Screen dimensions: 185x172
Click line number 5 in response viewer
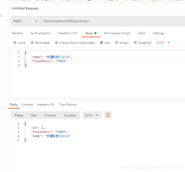click(x=19, y=140)
